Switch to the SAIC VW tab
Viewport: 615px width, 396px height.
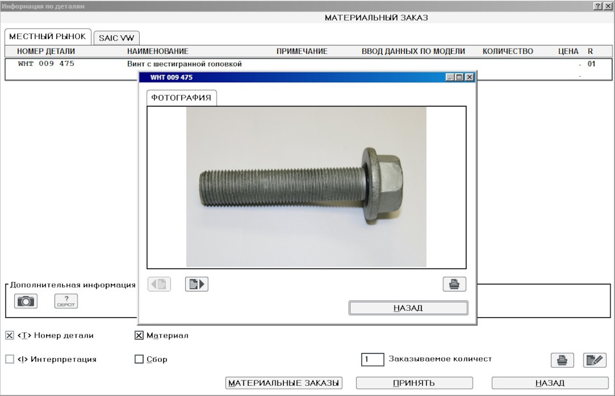(x=117, y=37)
